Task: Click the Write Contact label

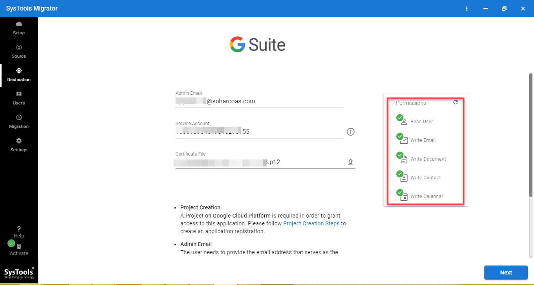Action: [426, 178]
